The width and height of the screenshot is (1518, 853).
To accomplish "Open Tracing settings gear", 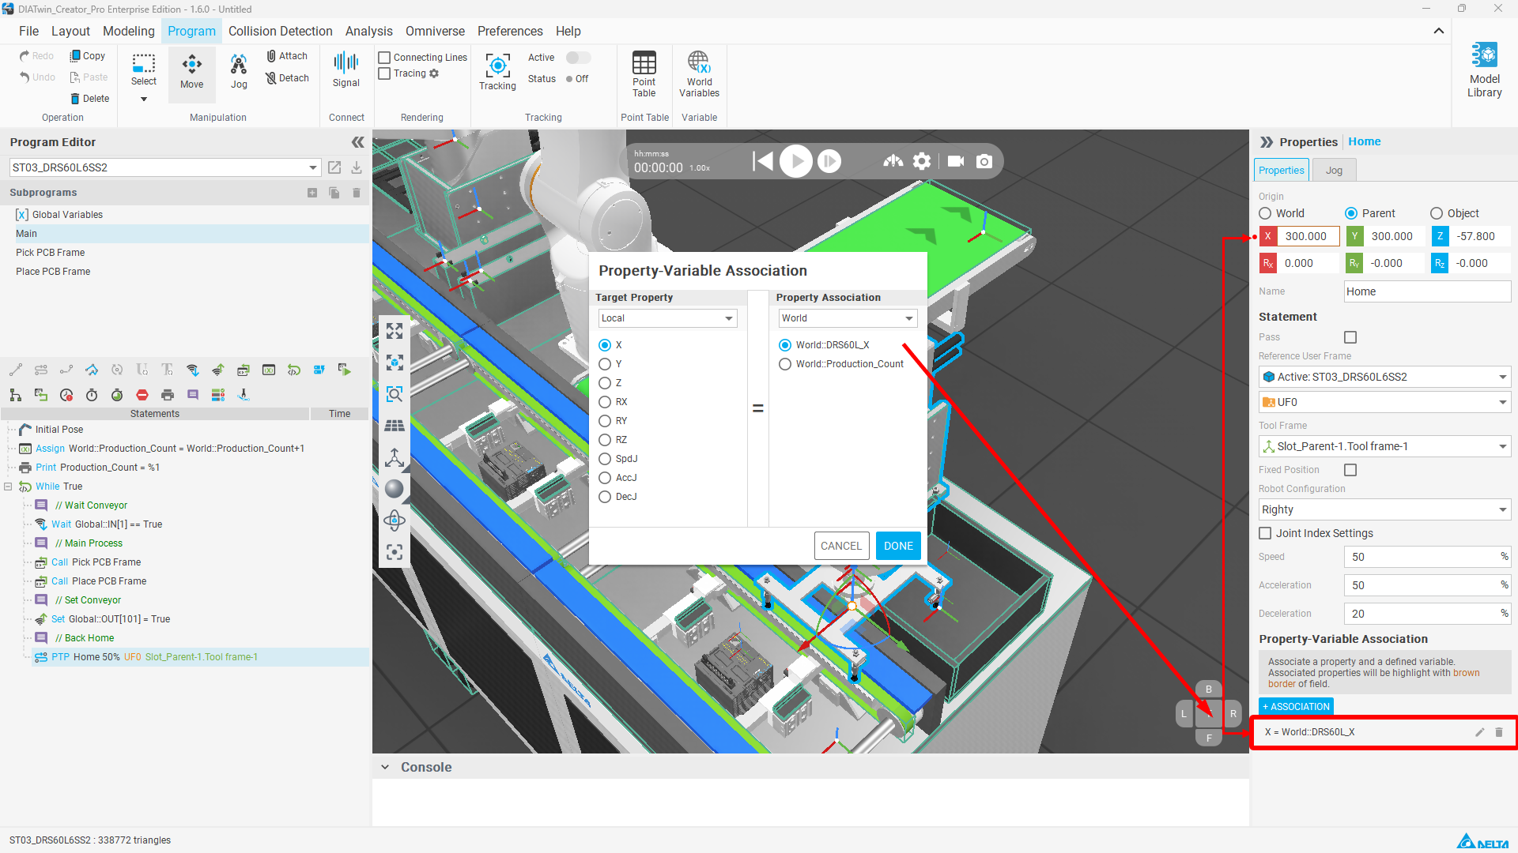I will (434, 73).
